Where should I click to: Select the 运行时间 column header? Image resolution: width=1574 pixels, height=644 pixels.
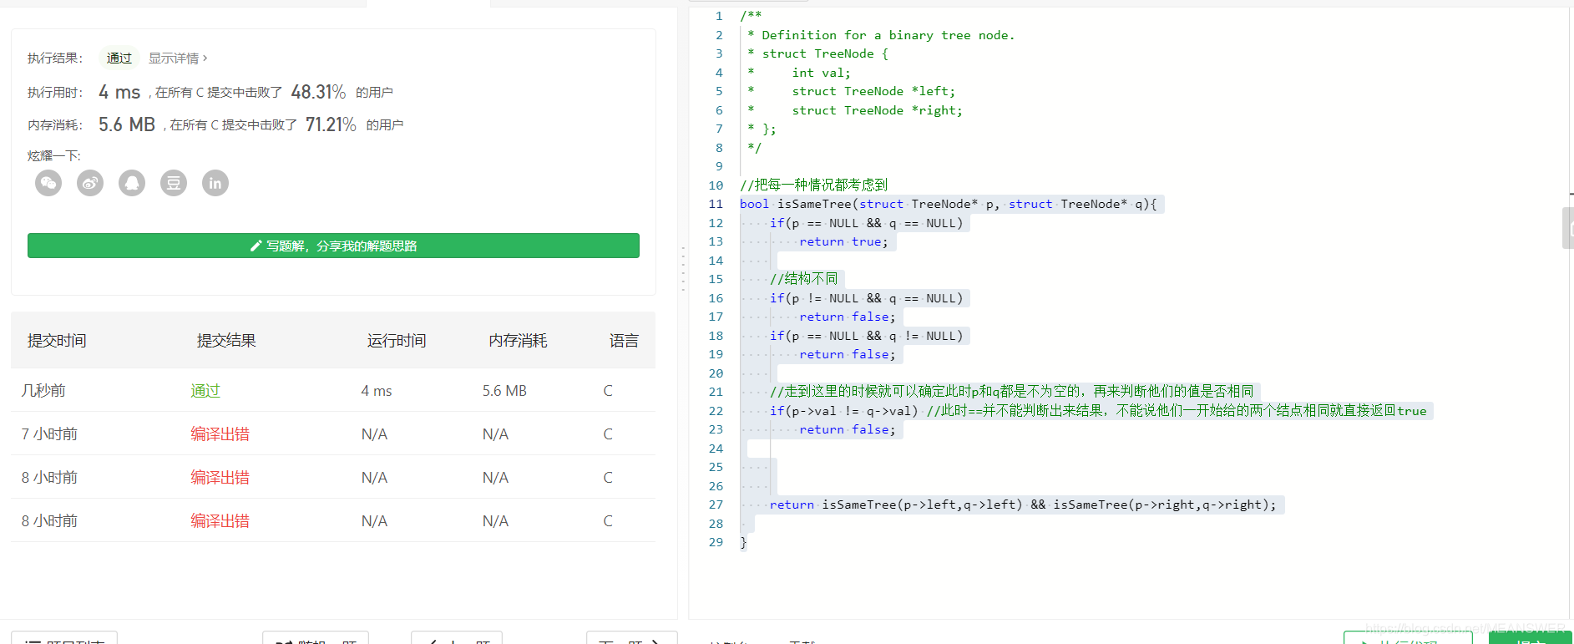(397, 341)
